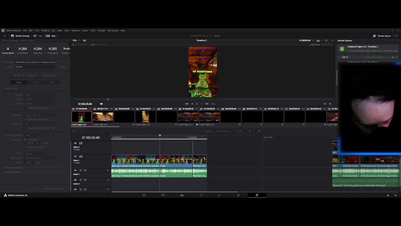Jump to first frame with skip-back button

tap(187, 104)
